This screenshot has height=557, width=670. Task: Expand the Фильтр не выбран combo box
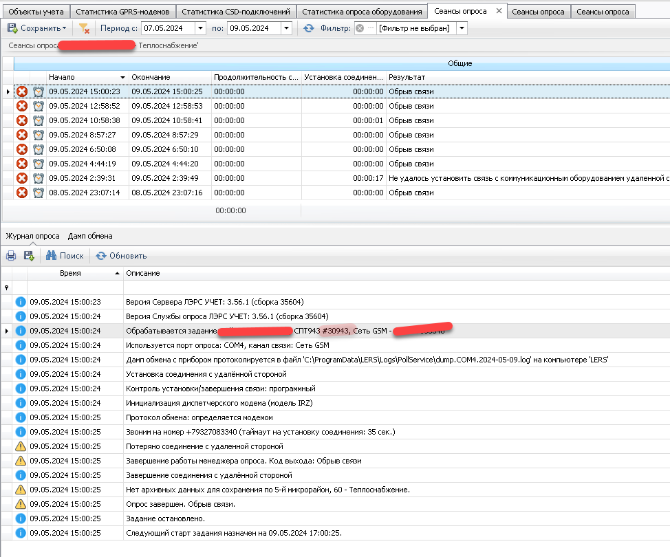coord(462,29)
